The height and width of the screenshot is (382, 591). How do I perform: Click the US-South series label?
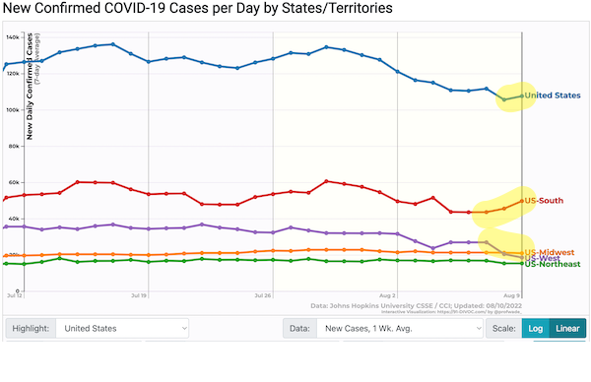544,201
